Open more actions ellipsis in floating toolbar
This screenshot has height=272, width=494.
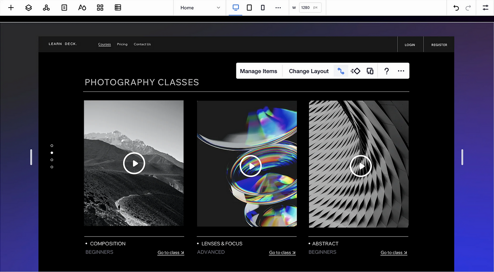pyautogui.click(x=401, y=71)
